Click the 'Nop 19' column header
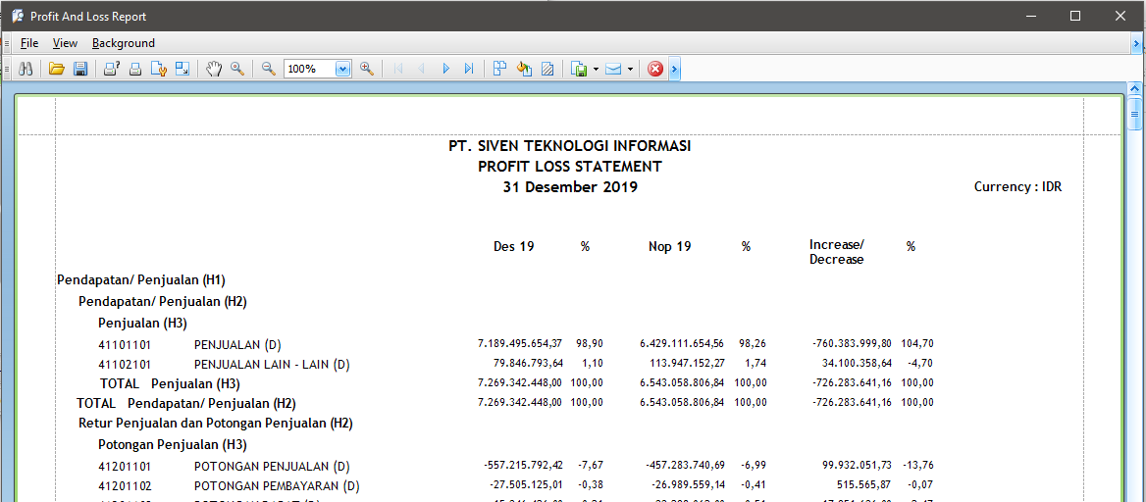Image resolution: width=1146 pixels, height=502 pixels. click(x=669, y=247)
